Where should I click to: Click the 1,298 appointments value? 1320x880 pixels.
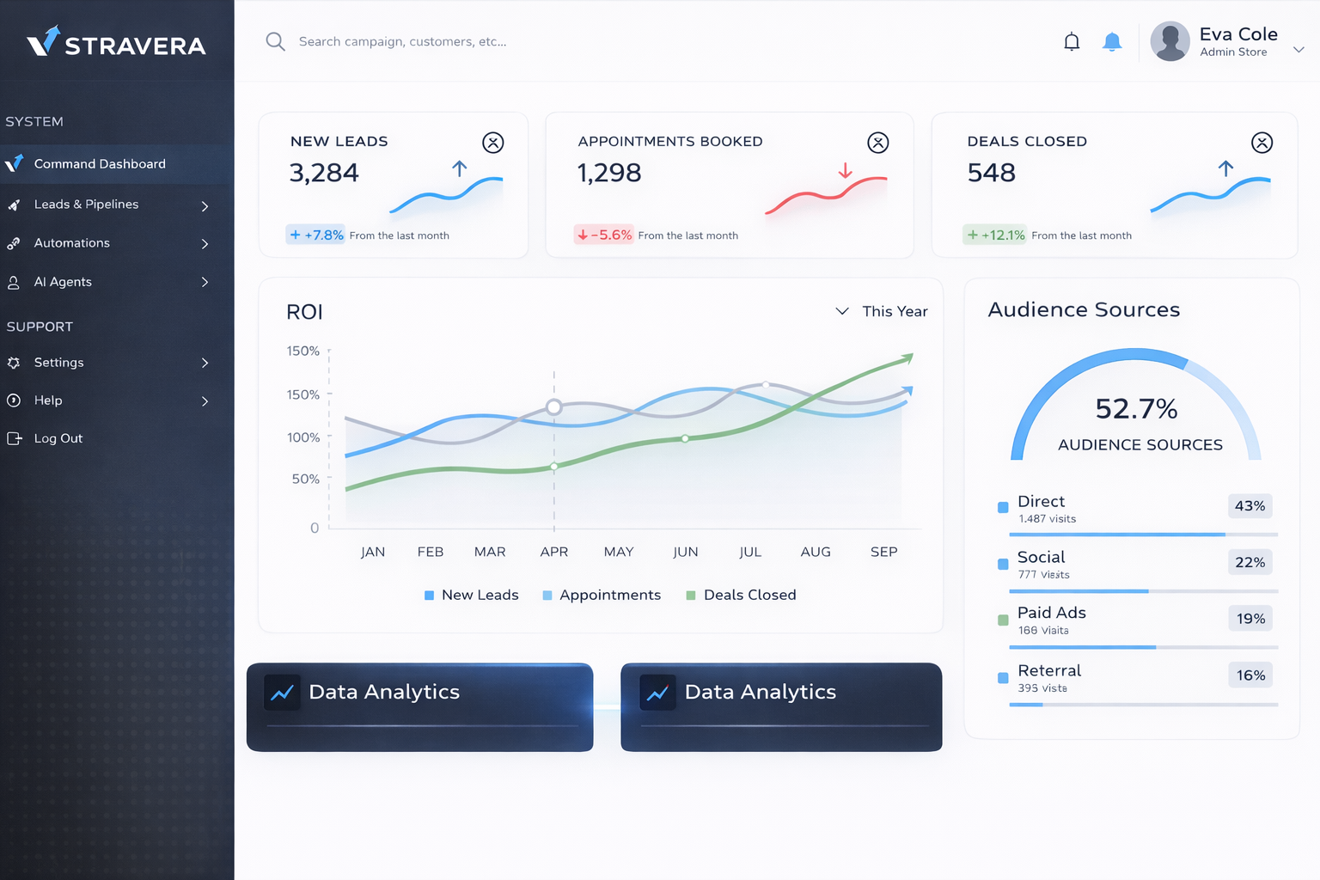click(609, 173)
